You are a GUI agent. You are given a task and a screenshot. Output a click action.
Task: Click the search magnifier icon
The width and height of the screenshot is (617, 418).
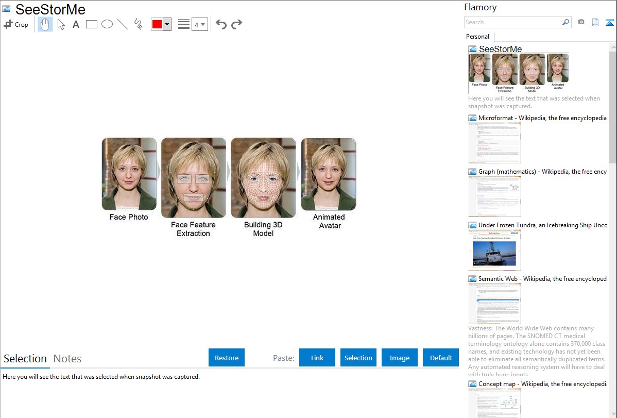(x=565, y=22)
